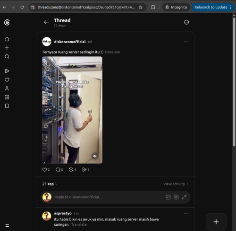
Task: Click the address bar URL
Action: point(86,7)
